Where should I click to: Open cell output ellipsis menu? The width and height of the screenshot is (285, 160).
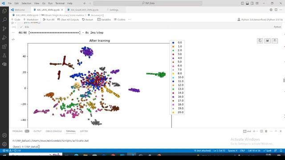point(13,32)
